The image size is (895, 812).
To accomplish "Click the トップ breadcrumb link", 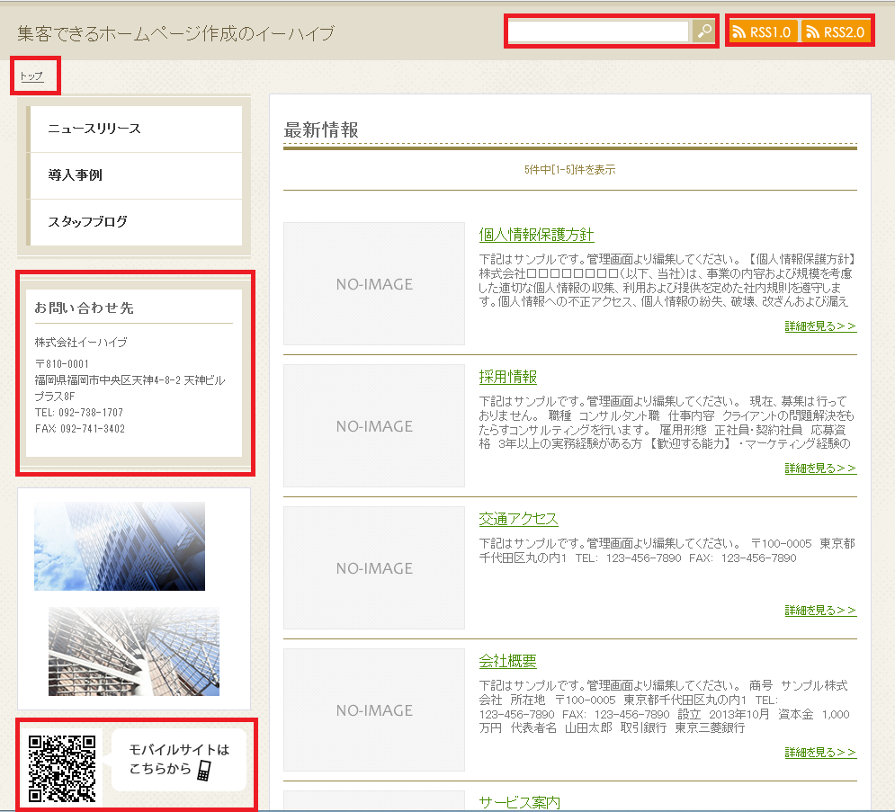I will 31,76.
